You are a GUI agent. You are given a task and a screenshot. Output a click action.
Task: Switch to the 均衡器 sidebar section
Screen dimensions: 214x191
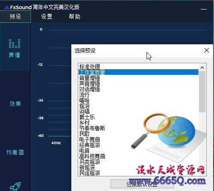[15, 152]
